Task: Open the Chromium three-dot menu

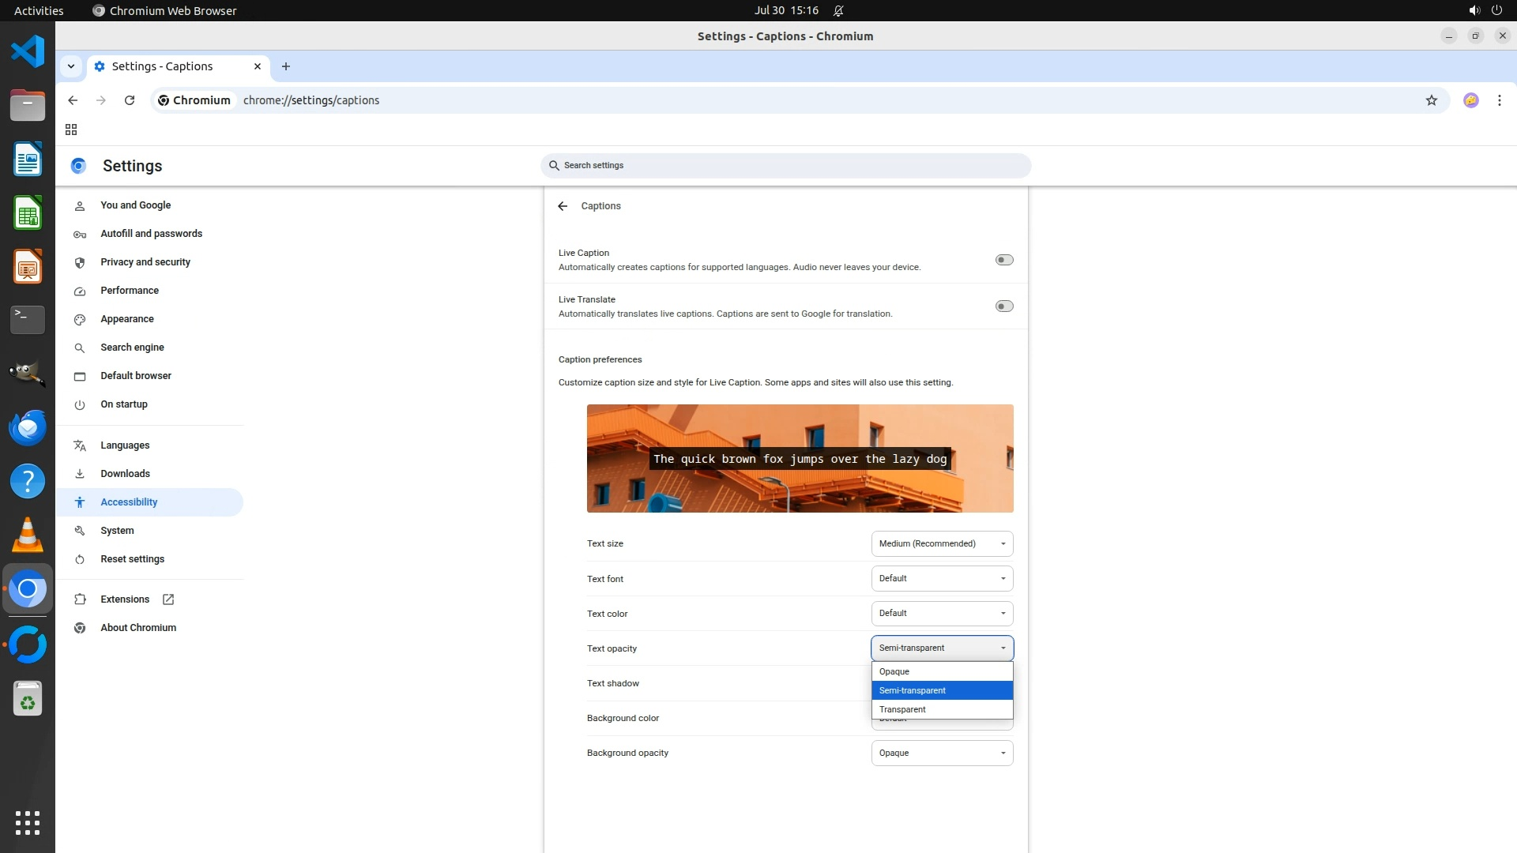Action: tap(1499, 100)
